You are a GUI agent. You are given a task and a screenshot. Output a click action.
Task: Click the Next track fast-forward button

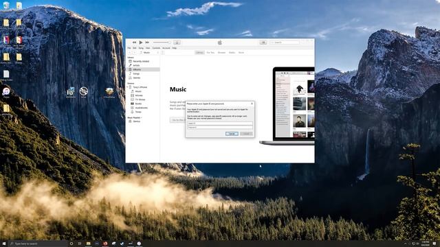(147, 43)
